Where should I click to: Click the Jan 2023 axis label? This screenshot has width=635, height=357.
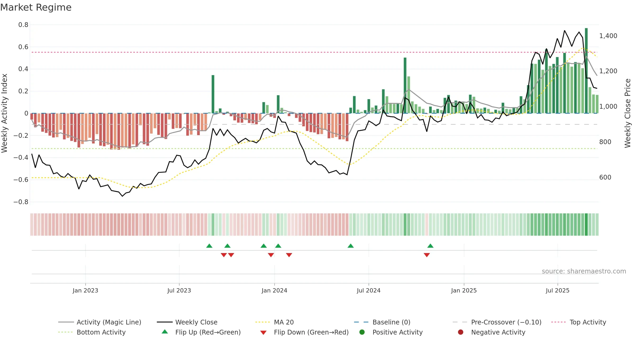point(85,290)
